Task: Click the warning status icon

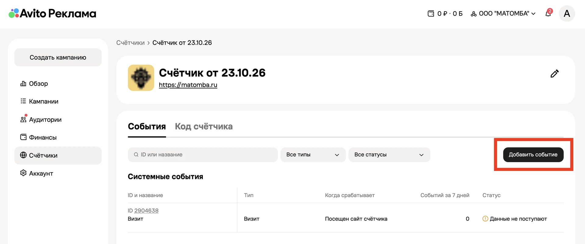Action: click(x=485, y=218)
